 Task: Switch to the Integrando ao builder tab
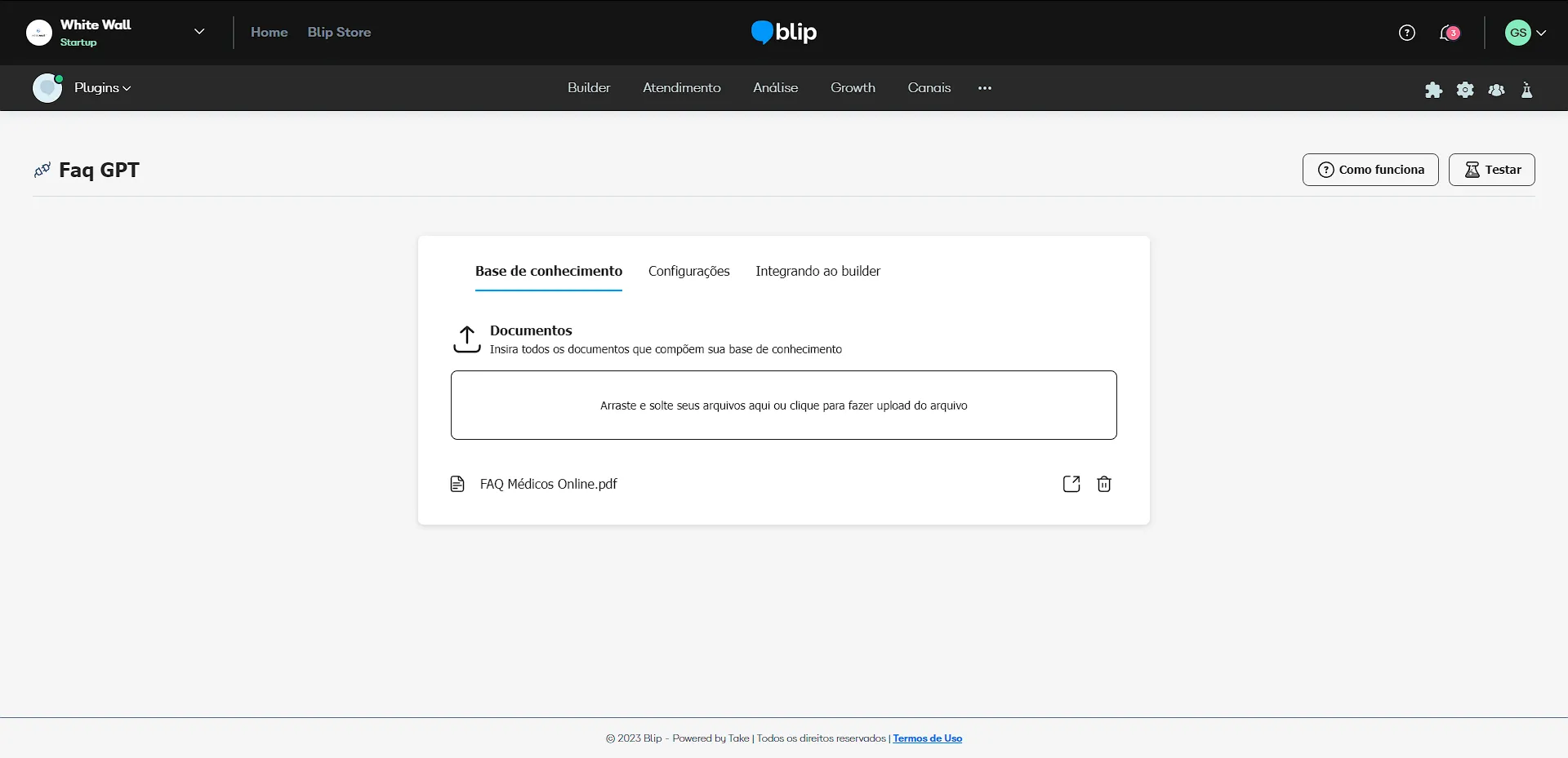[x=817, y=272]
